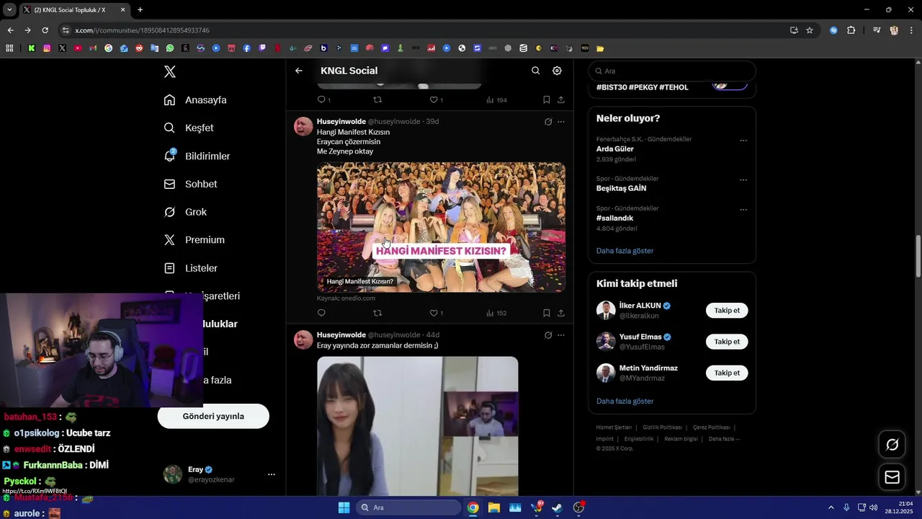The width and height of the screenshot is (922, 519).
Task: Open a new browser tab
Action: tap(140, 10)
